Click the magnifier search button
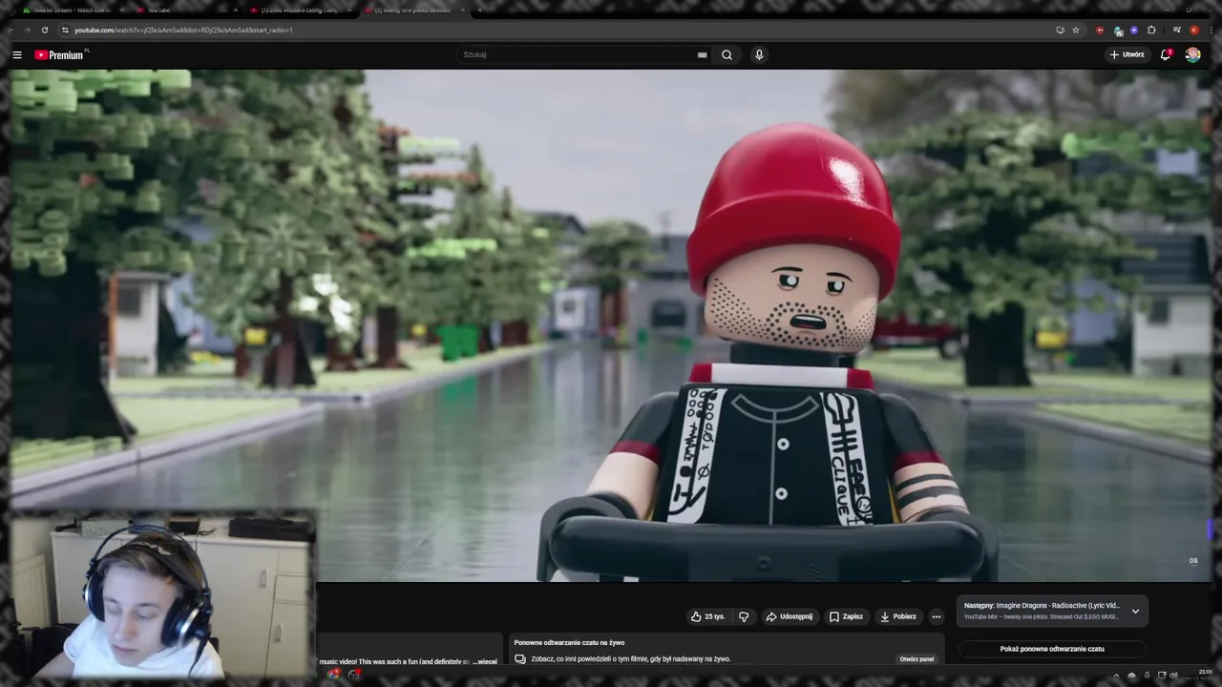 [x=727, y=54]
